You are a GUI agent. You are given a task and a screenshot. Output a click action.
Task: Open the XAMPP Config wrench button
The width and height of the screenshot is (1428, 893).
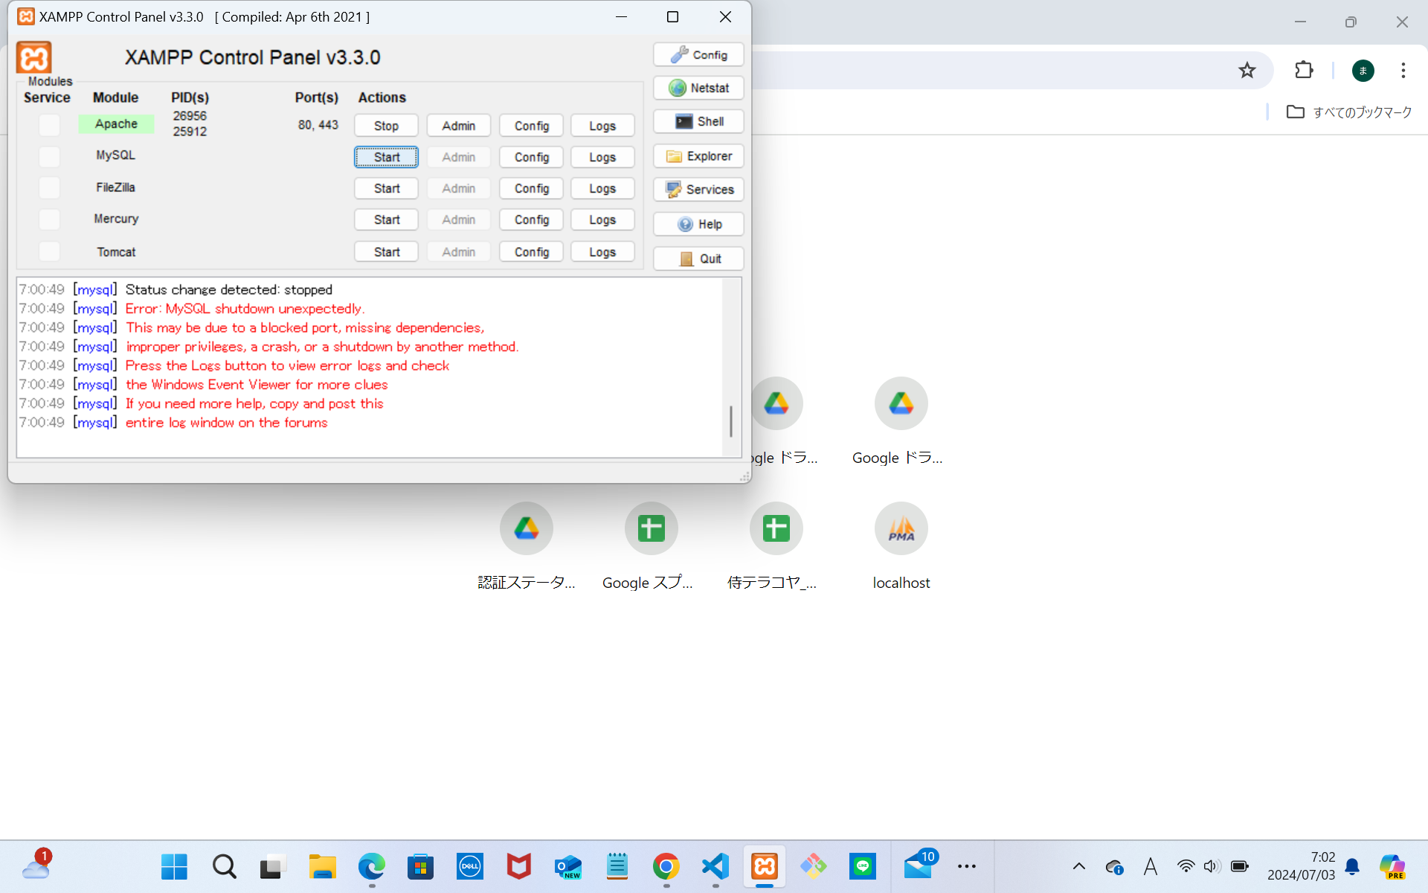698,55
